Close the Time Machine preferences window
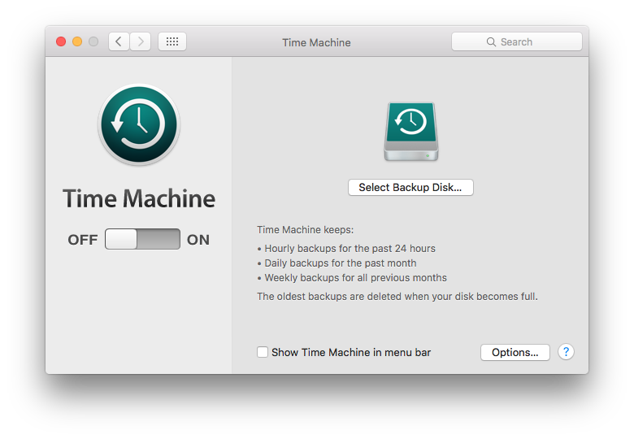634x439 pixels. (61, 41)
